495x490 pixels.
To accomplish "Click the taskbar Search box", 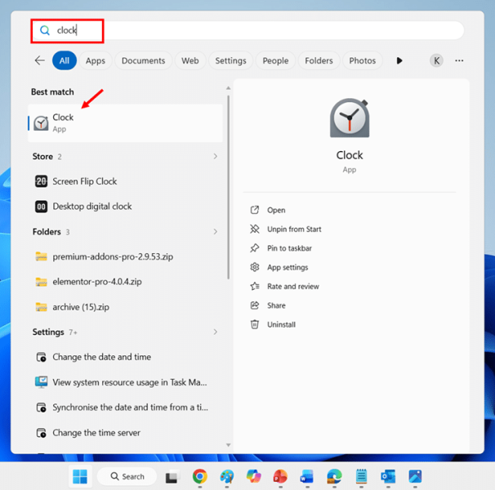I will click(x=127, y=476).
